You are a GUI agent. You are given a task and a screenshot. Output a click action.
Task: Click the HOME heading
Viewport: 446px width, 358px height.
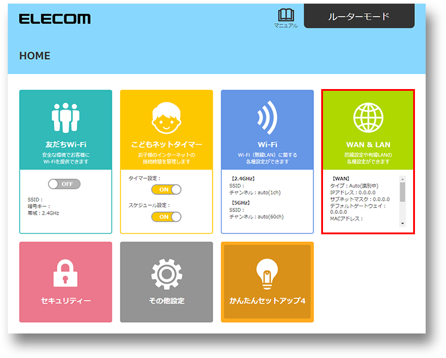35,56
